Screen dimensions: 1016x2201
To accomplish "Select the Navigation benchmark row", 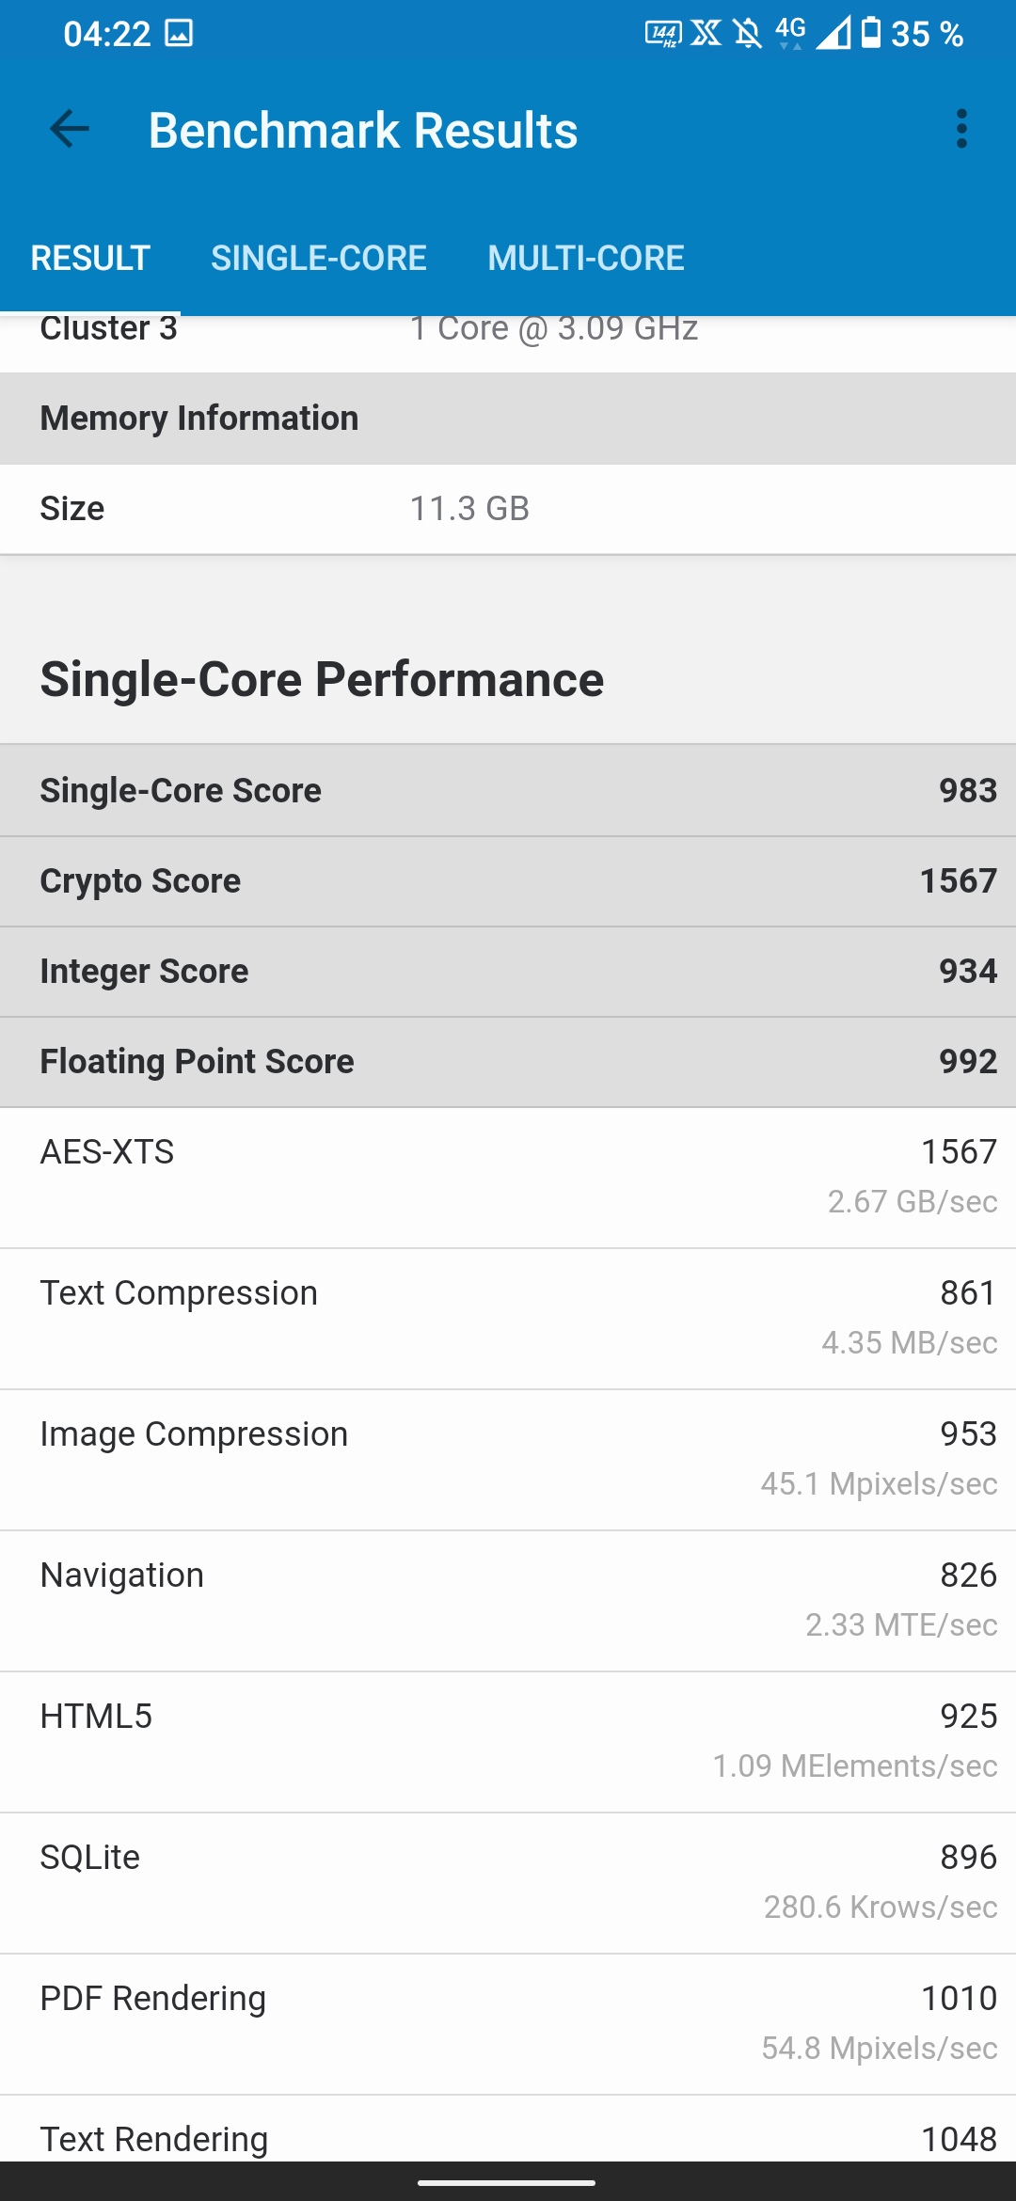I will [x=508, y=1600].
